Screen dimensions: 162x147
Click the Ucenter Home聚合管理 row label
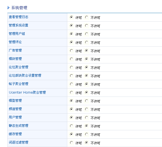click(27, 92)
